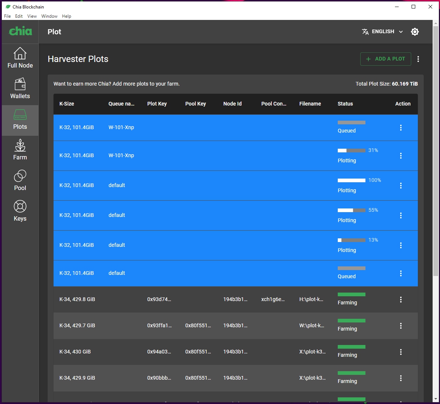
Task: Open the View menu
Action: click(x=32, y=16)
